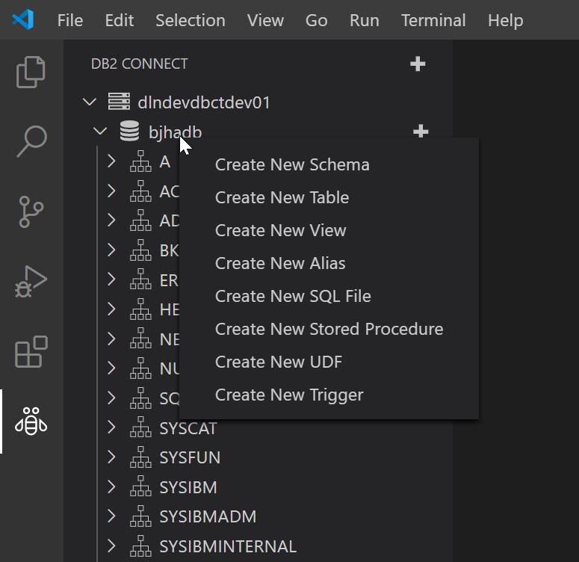Click the schema icon of the NE schema row
This screenshot has width=579, height=562.
pos(140,339)
